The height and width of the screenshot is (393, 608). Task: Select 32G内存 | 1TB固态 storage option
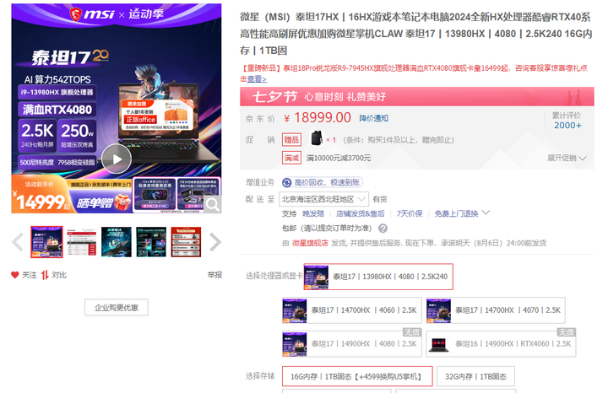point(475,376)
